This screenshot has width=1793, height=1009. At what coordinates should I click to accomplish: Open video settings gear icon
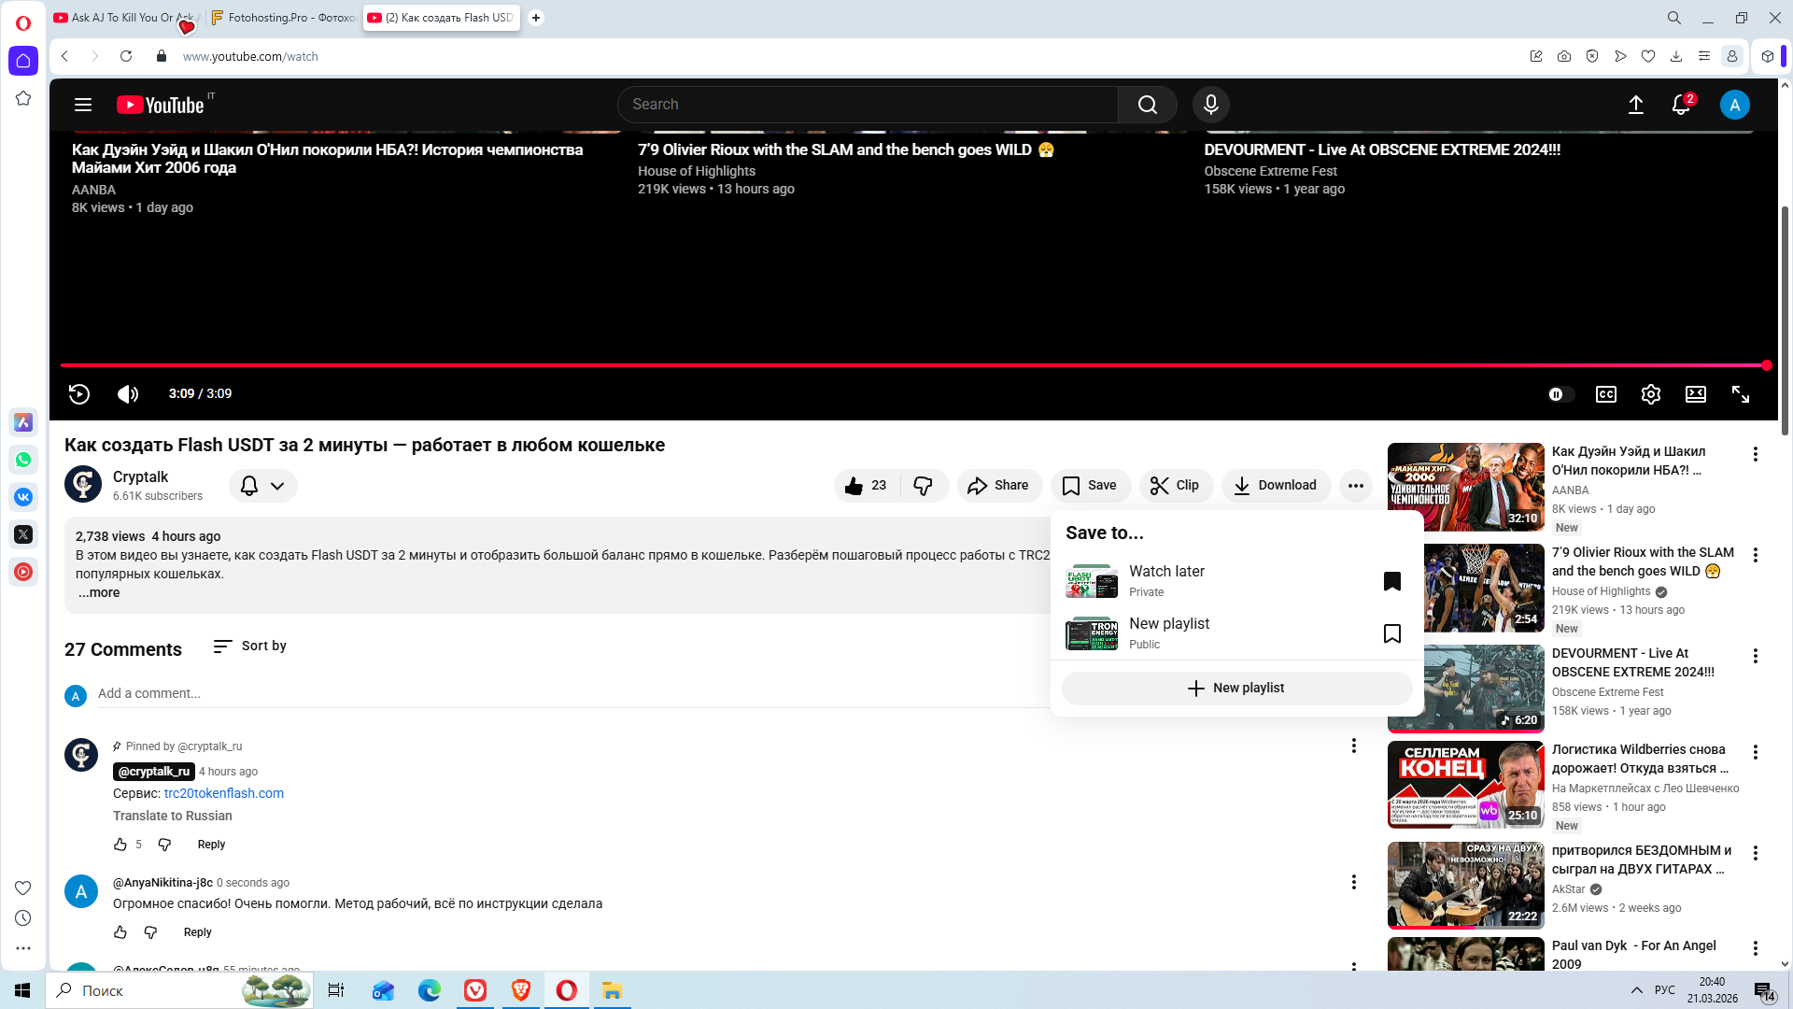coord(1650,394)
